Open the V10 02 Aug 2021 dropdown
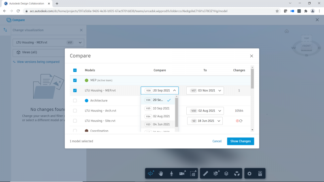324x182 pixels. 205,111
